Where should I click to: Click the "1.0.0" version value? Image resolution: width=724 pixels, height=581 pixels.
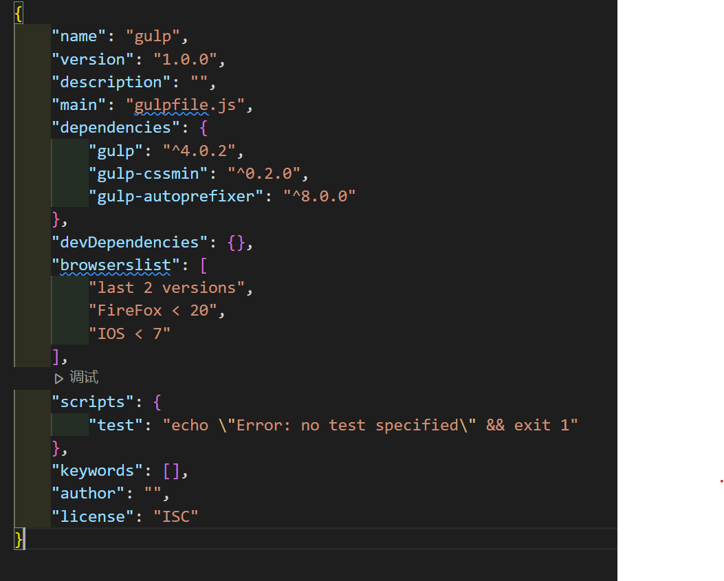[185, 60]
